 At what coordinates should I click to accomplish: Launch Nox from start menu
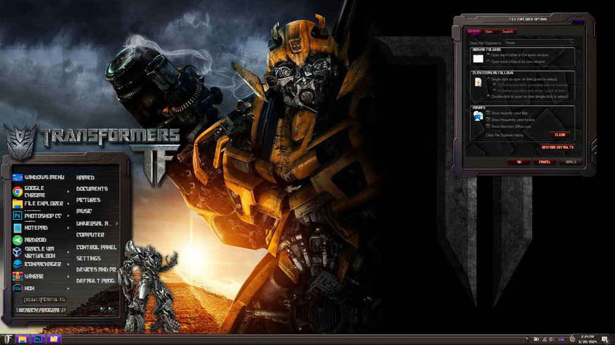17,288
